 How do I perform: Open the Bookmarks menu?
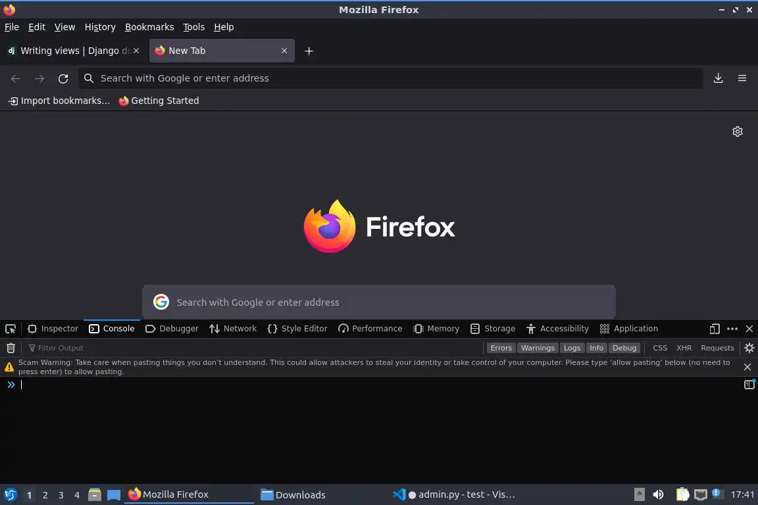point(149,27)
